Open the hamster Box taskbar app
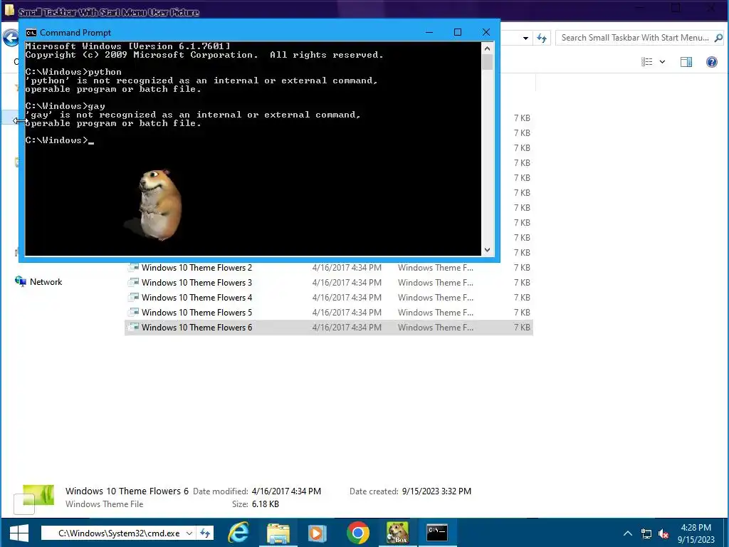Viewport: 729px width, 547px height. [x=397, y=533]
